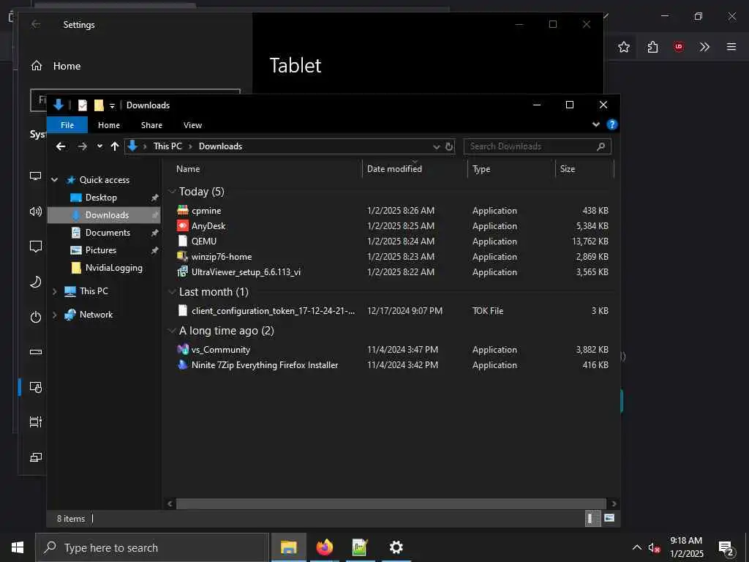
Task: Sort by the Size column header
Action: pyautogui.click(x=568, y=169)
